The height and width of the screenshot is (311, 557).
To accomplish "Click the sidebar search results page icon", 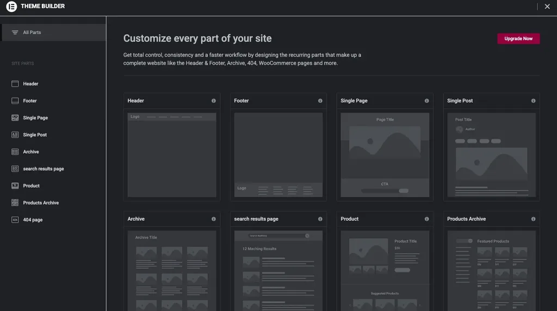I will tap(15, 169).
